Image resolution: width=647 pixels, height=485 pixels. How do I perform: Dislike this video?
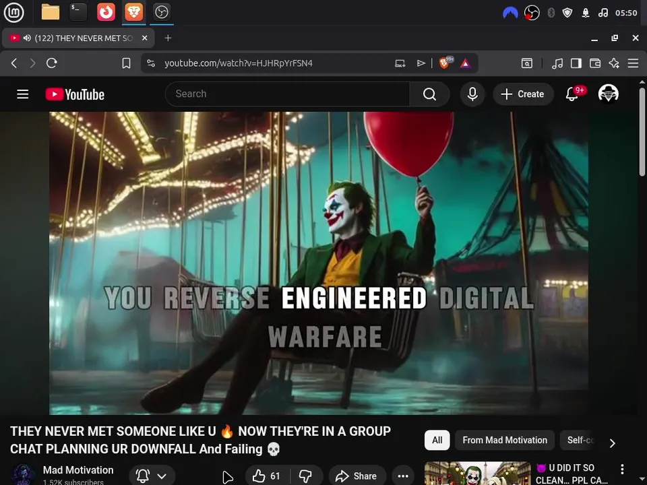coord(306,476)
